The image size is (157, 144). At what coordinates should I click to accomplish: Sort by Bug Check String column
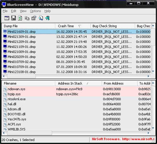[x=113, y=26]
